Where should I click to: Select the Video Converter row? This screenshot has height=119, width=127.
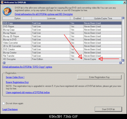pyautogui.click(x=62, y=43)
